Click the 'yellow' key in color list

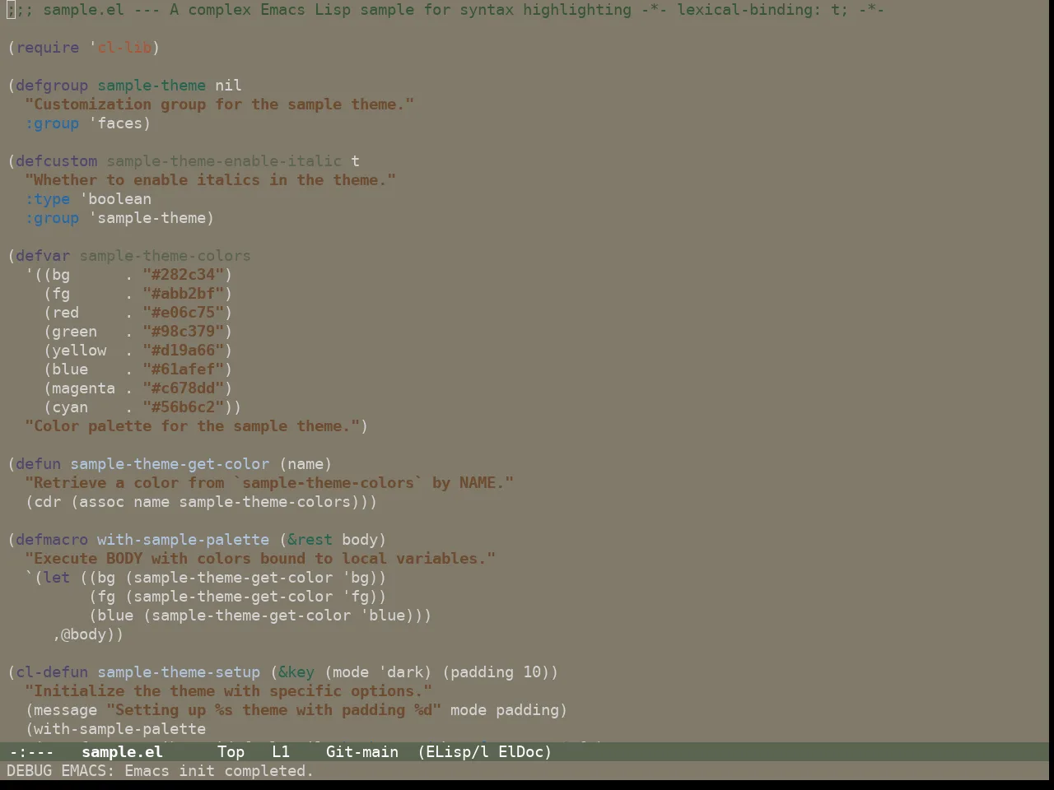[79, 351]
